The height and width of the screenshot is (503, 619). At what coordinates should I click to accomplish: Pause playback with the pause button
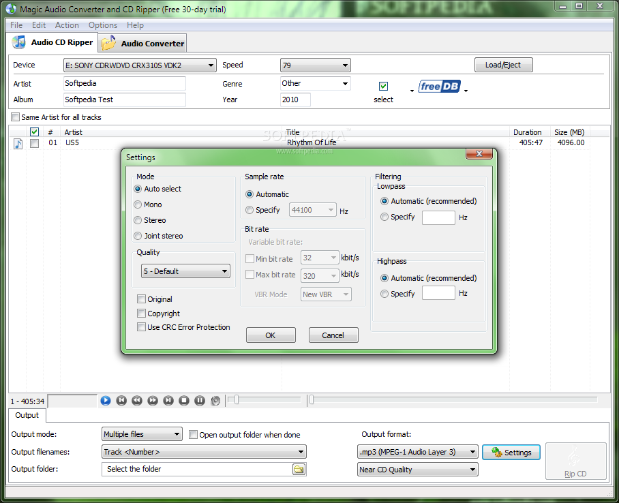[x=200, y=401]
